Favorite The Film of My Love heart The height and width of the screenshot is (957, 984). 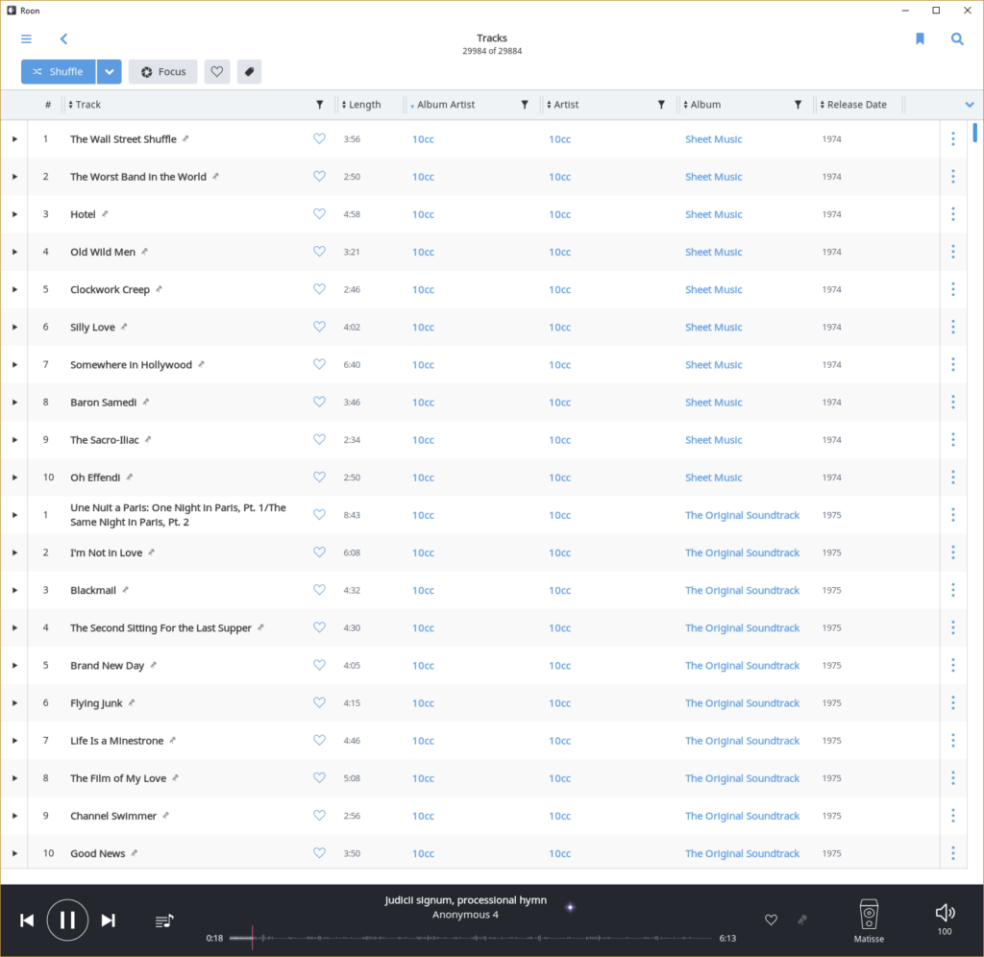319,778
